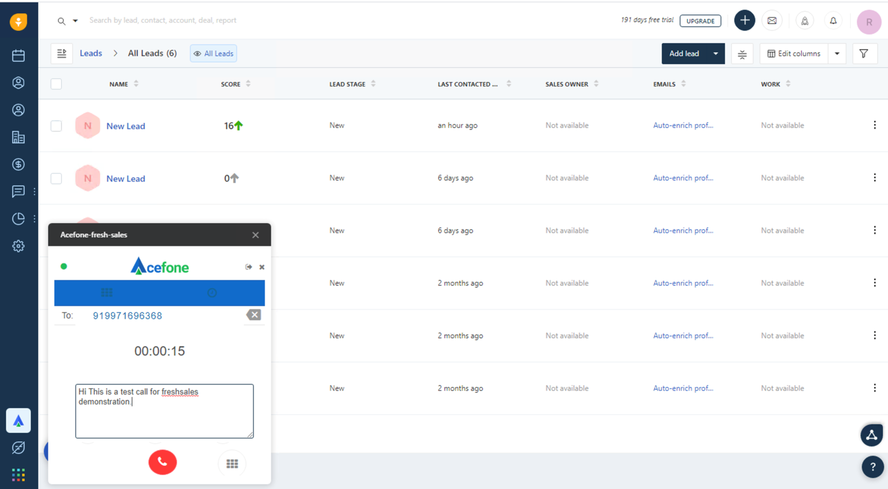888x489 pixels.
Task: Select the first New Lead row checkbox
Action: point(56,125)
